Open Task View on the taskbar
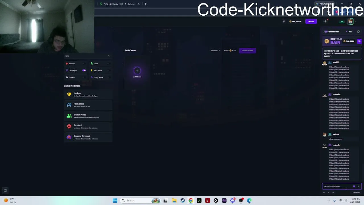 pos(166,200)
